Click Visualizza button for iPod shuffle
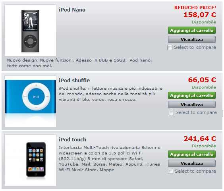 coord(192,104)
